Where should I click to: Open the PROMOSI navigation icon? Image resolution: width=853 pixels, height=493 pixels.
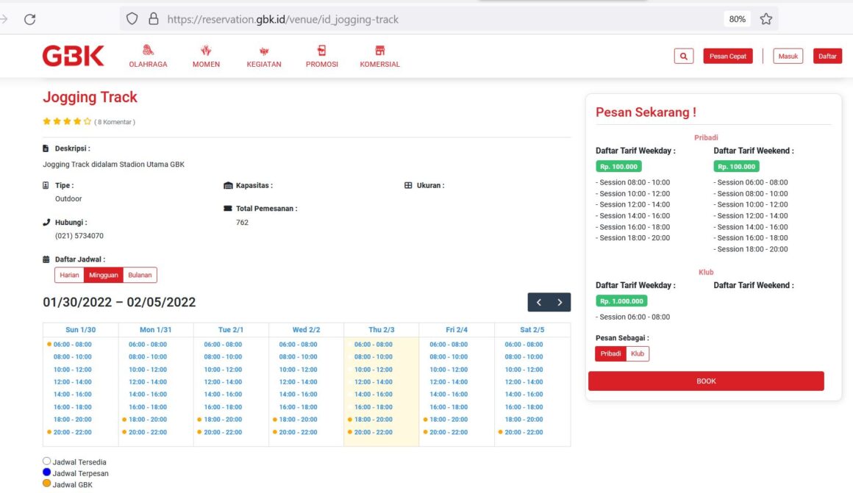[321, 50]
